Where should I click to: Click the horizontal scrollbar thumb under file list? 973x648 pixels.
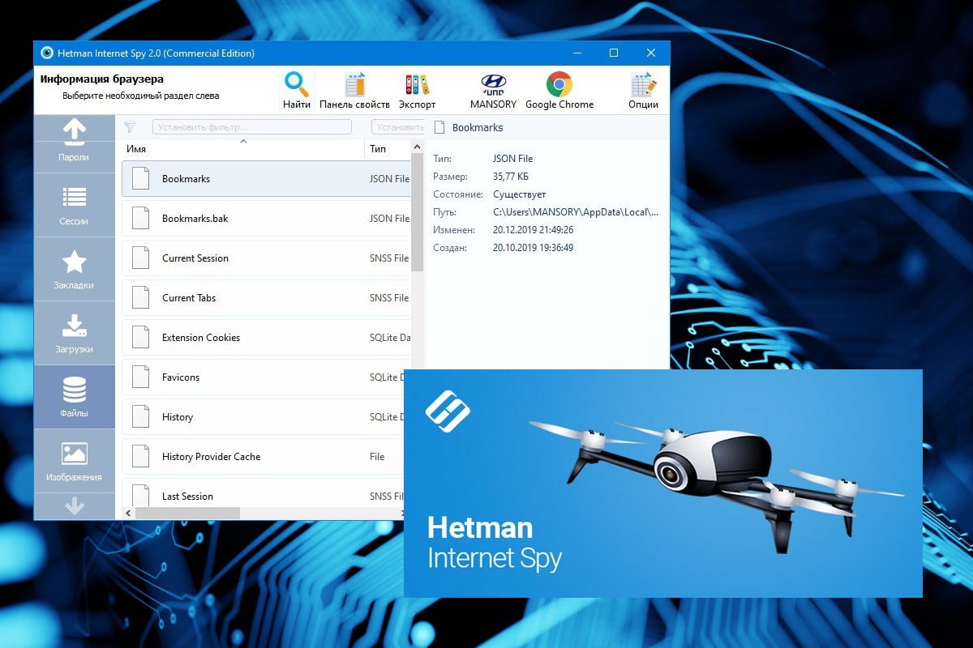pos(187,513)
